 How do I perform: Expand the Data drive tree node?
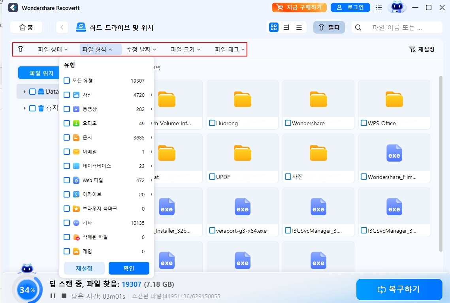24,92
